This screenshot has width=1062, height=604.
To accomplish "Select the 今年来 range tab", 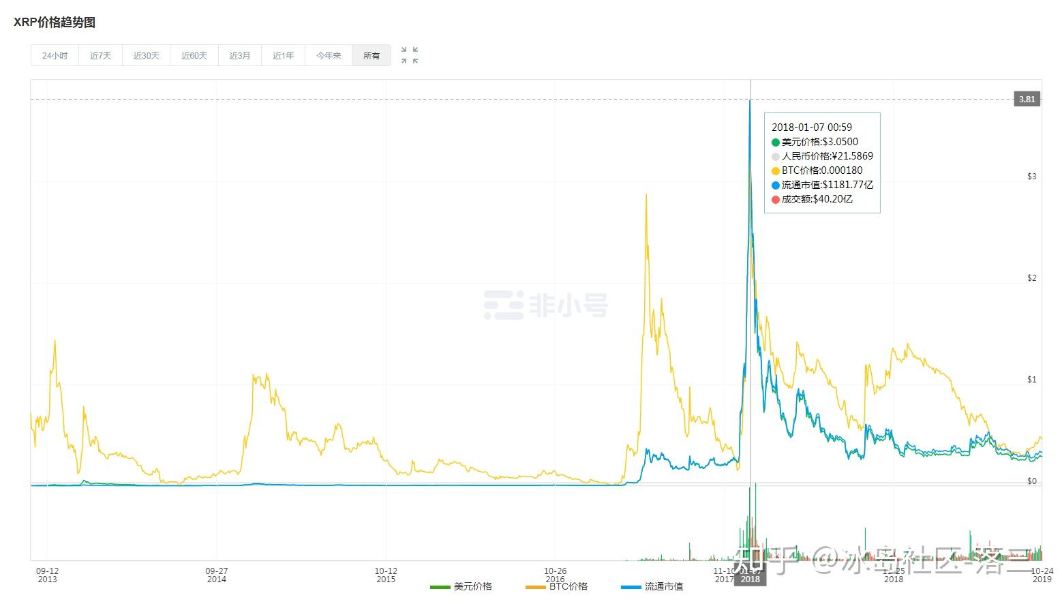I will click(329, 55).
